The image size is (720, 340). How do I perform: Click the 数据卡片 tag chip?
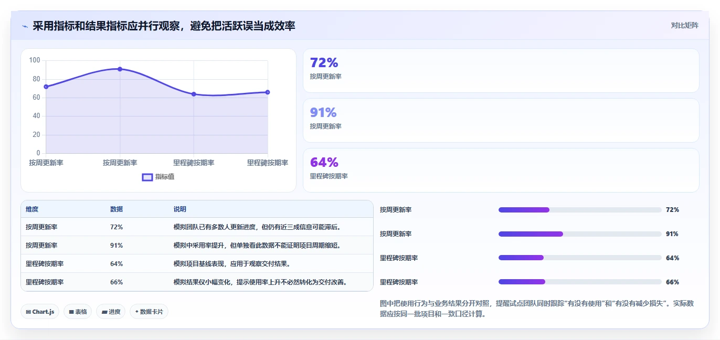[x=149, y=312]
